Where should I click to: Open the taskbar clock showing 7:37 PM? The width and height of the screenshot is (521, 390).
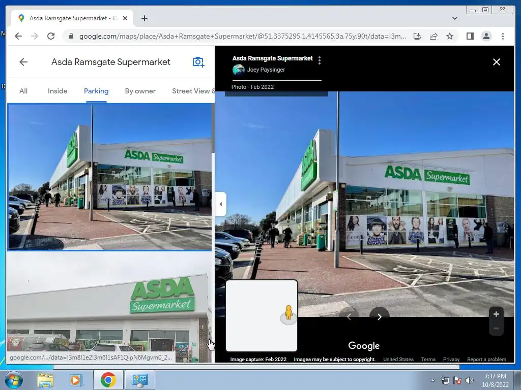tap(495, 380)
